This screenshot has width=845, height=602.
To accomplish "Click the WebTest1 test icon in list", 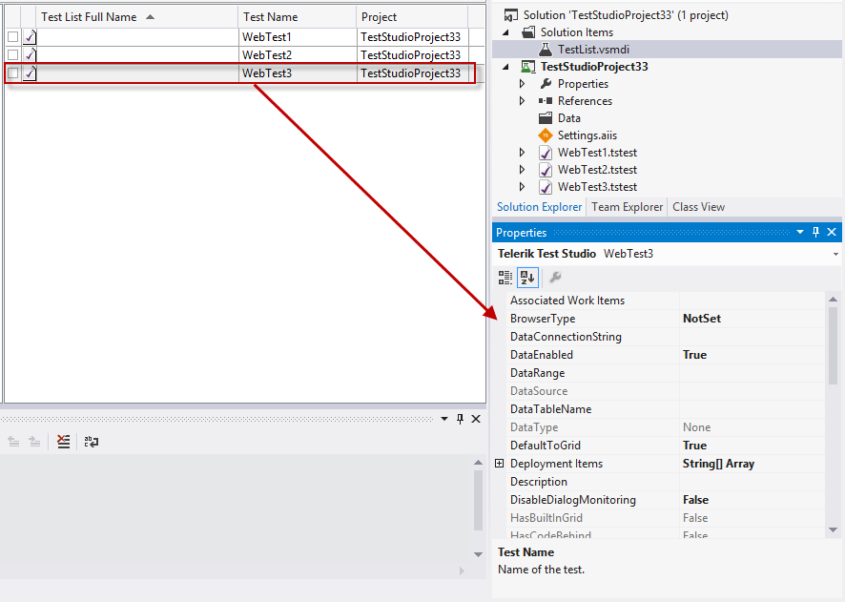I will pyautogui.click(x=30, y=37).
